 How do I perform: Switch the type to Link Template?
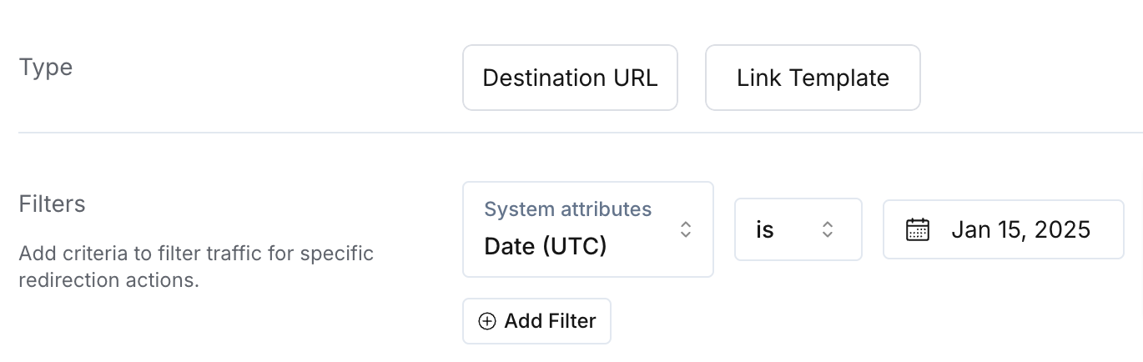click(x=813, y=78)
